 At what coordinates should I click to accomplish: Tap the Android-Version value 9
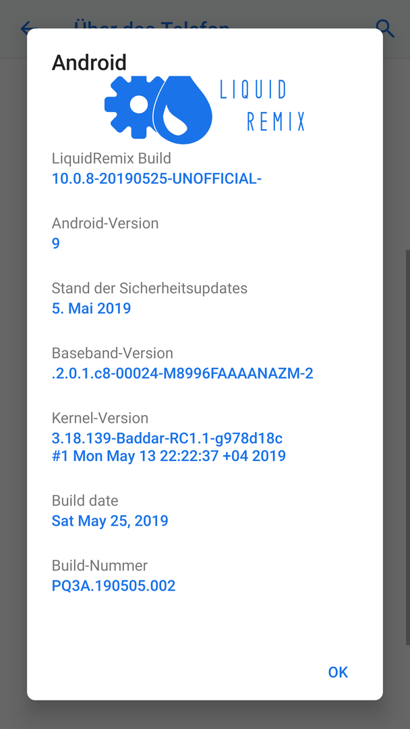(56, 243)
